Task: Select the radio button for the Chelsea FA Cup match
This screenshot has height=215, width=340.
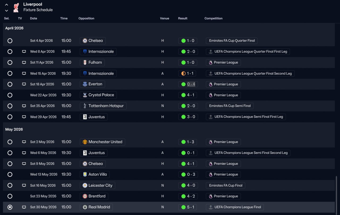Action: [x=10, y=41]
